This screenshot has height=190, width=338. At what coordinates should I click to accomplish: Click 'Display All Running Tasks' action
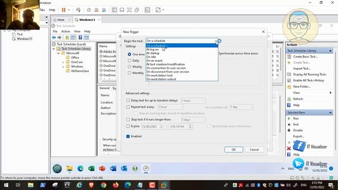coord(309,74)
